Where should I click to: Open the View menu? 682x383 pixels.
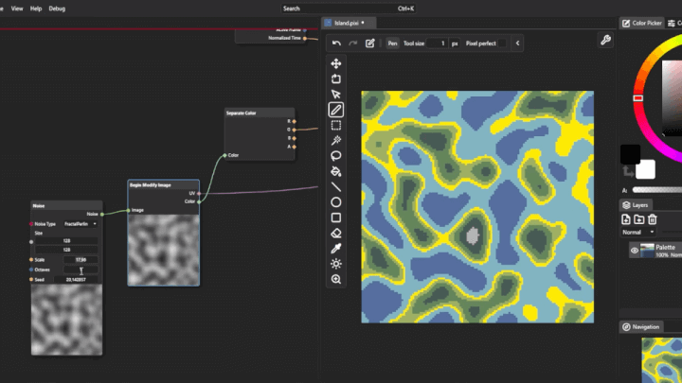pyautogui.click(x=17, y=9)
